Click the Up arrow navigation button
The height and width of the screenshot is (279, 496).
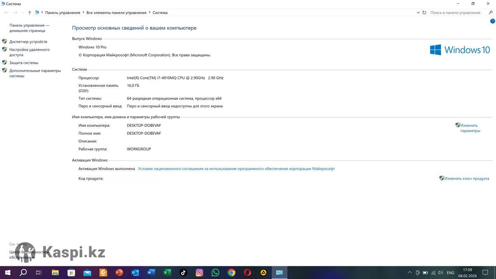[x=30, y=13]
